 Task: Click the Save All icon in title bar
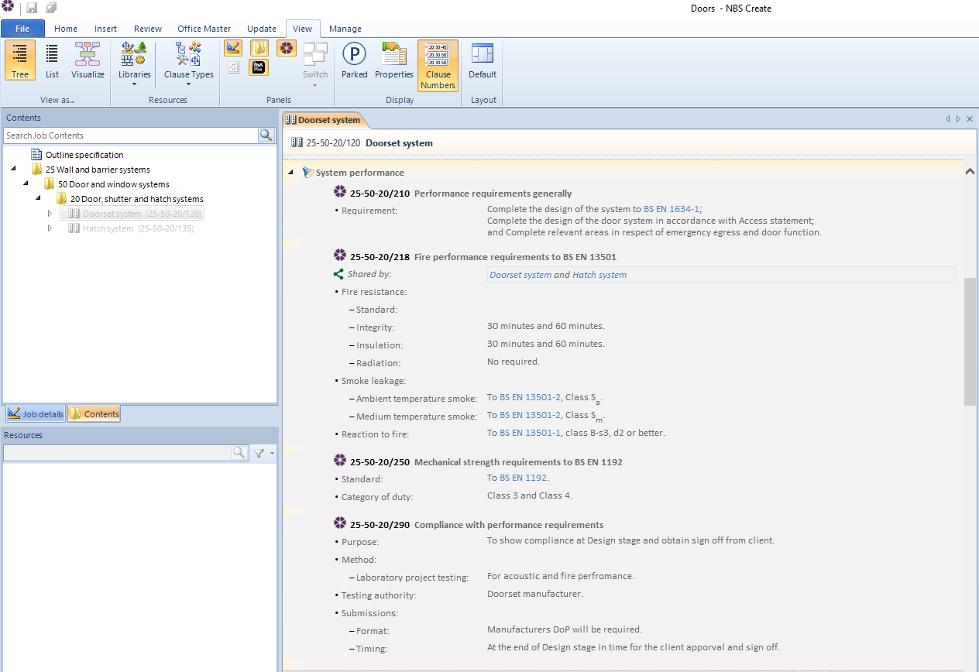pyautogui.click(x=52, y=8)
